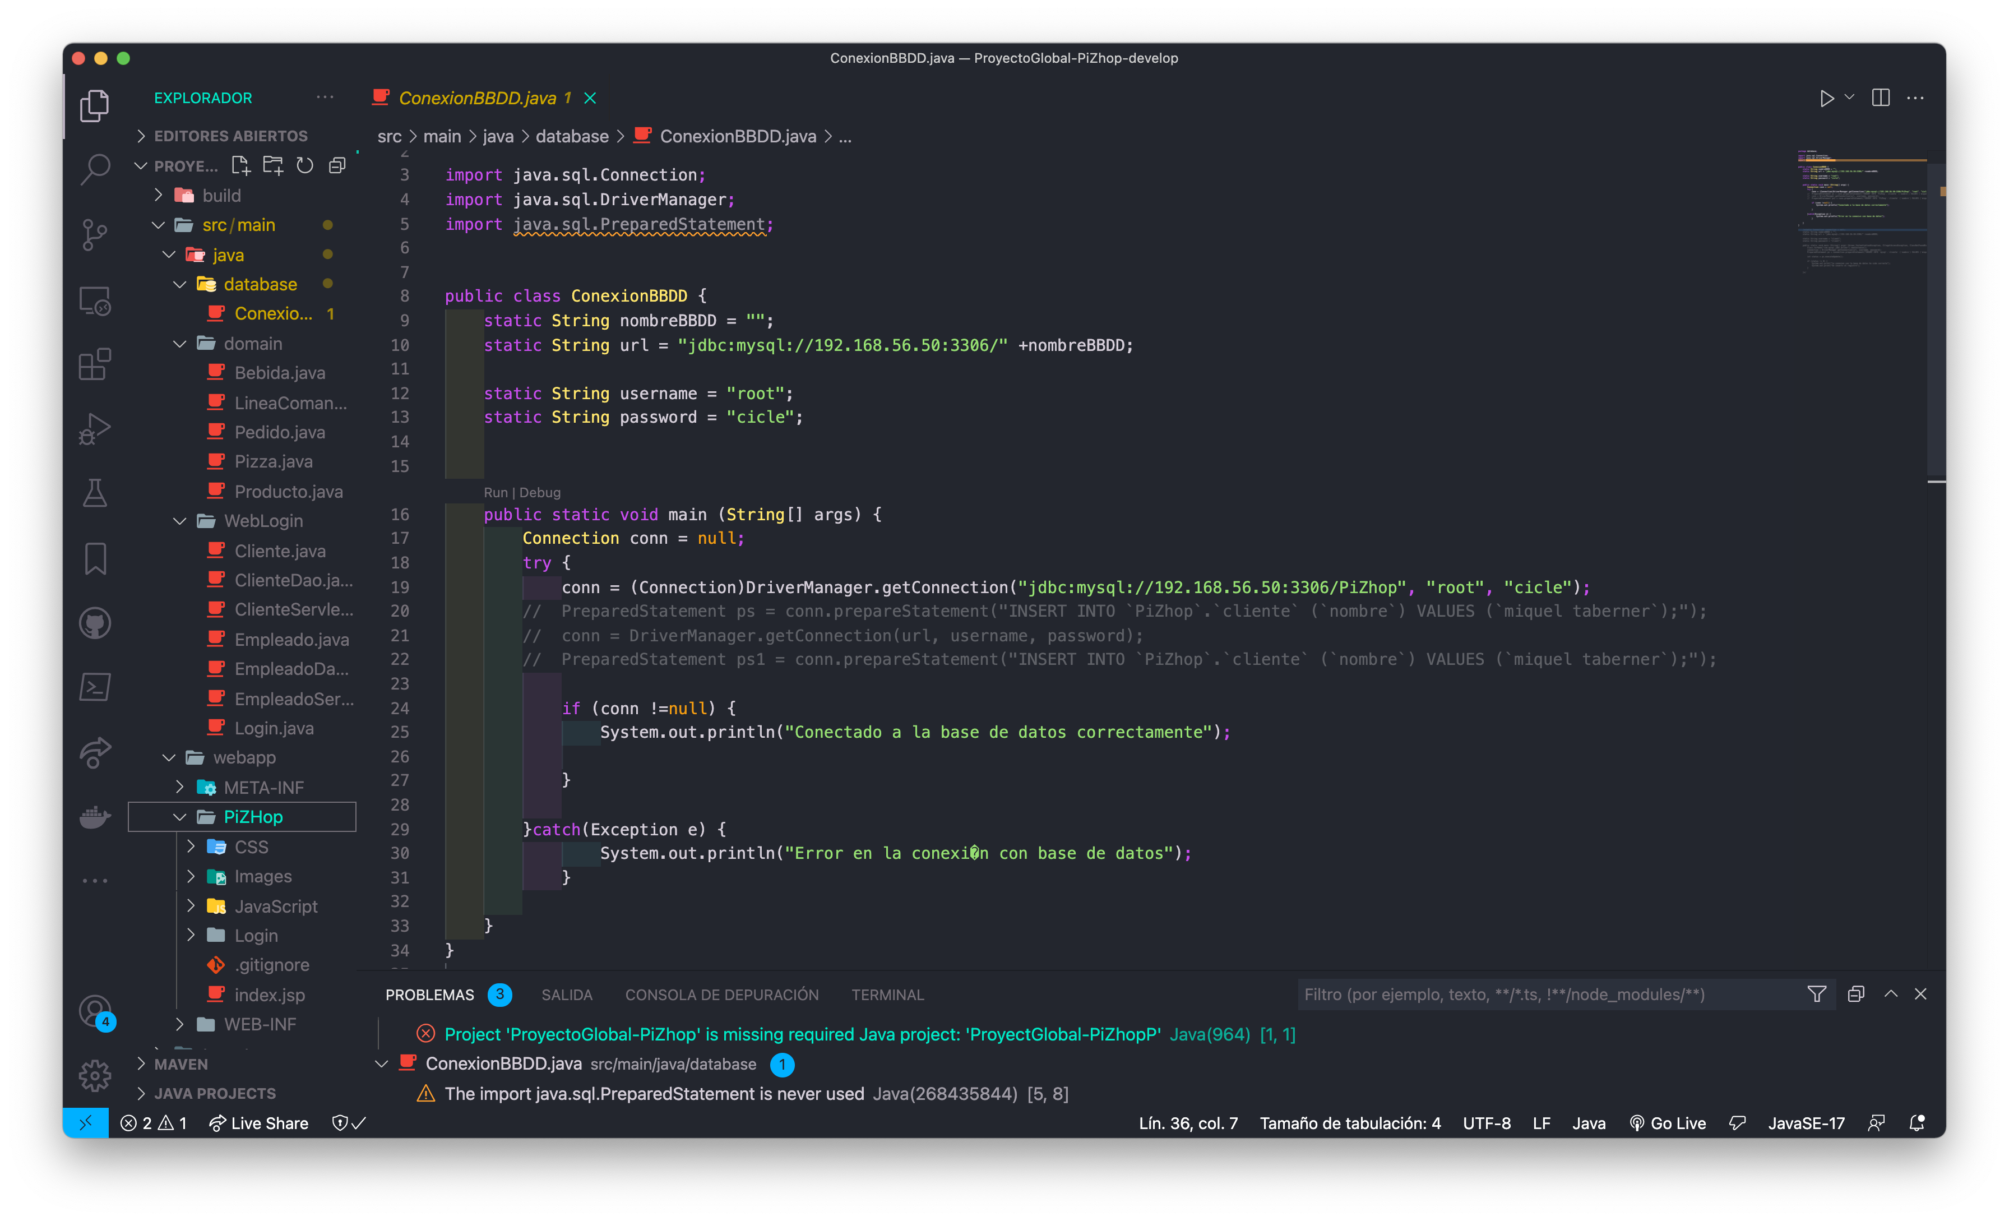Switch to the TERMINAL tab

tap(887, 995)
